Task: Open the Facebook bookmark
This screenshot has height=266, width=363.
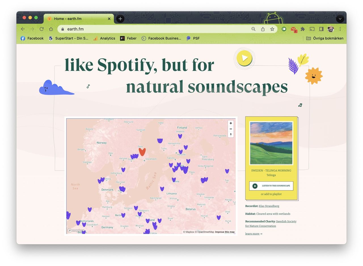Action: click(x=32, y=38)
